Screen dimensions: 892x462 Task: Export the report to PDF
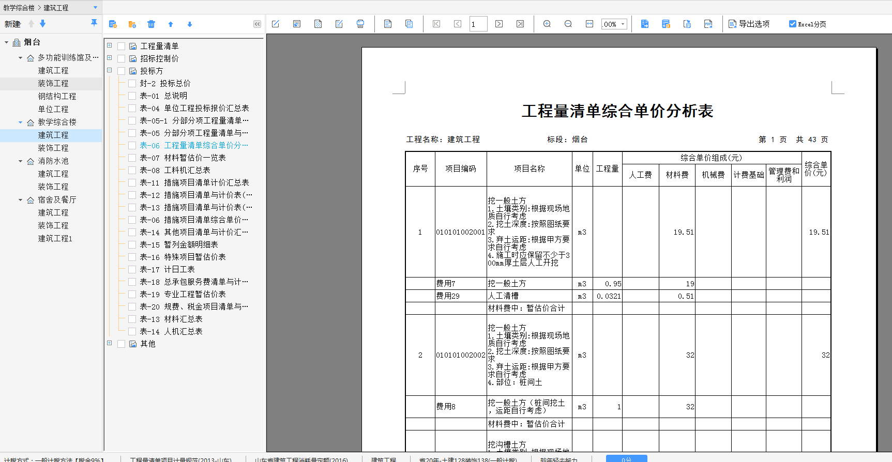(x=708, y=24)
